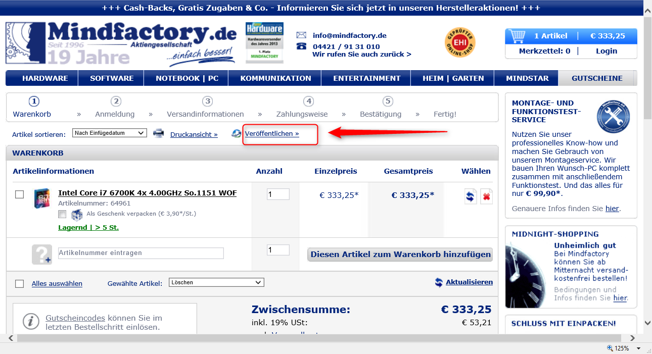Open the Gewählte Artikel Löschen dropdown
Screen dimensions: 652x354
(x=216, y=282)
